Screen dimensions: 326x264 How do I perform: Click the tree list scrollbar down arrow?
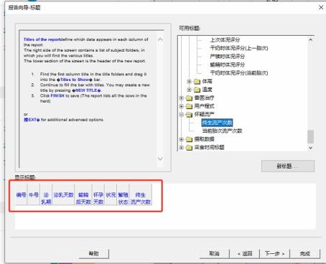(x=310, y=148)
